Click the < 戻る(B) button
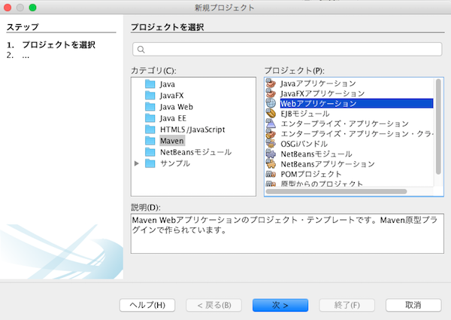451x320 pixels. click(x=213, y=305)
